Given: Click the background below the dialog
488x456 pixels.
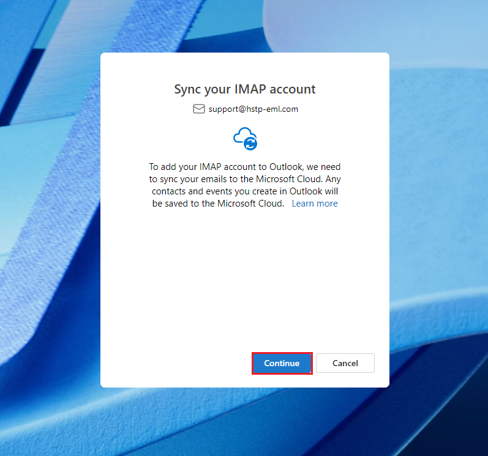Looking at the screenshot, I should pyautogui.click(x=244, y=422).
